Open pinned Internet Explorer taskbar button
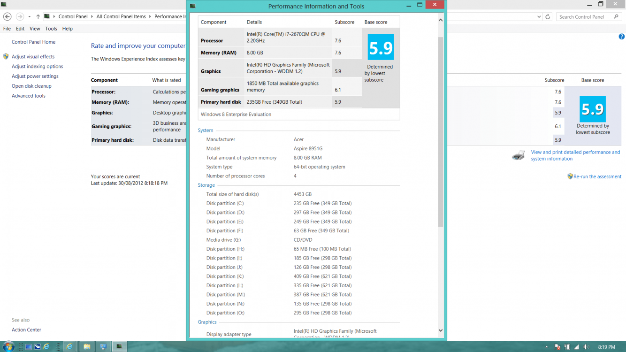This screenshot has width=626, height=352. point(69,346)
